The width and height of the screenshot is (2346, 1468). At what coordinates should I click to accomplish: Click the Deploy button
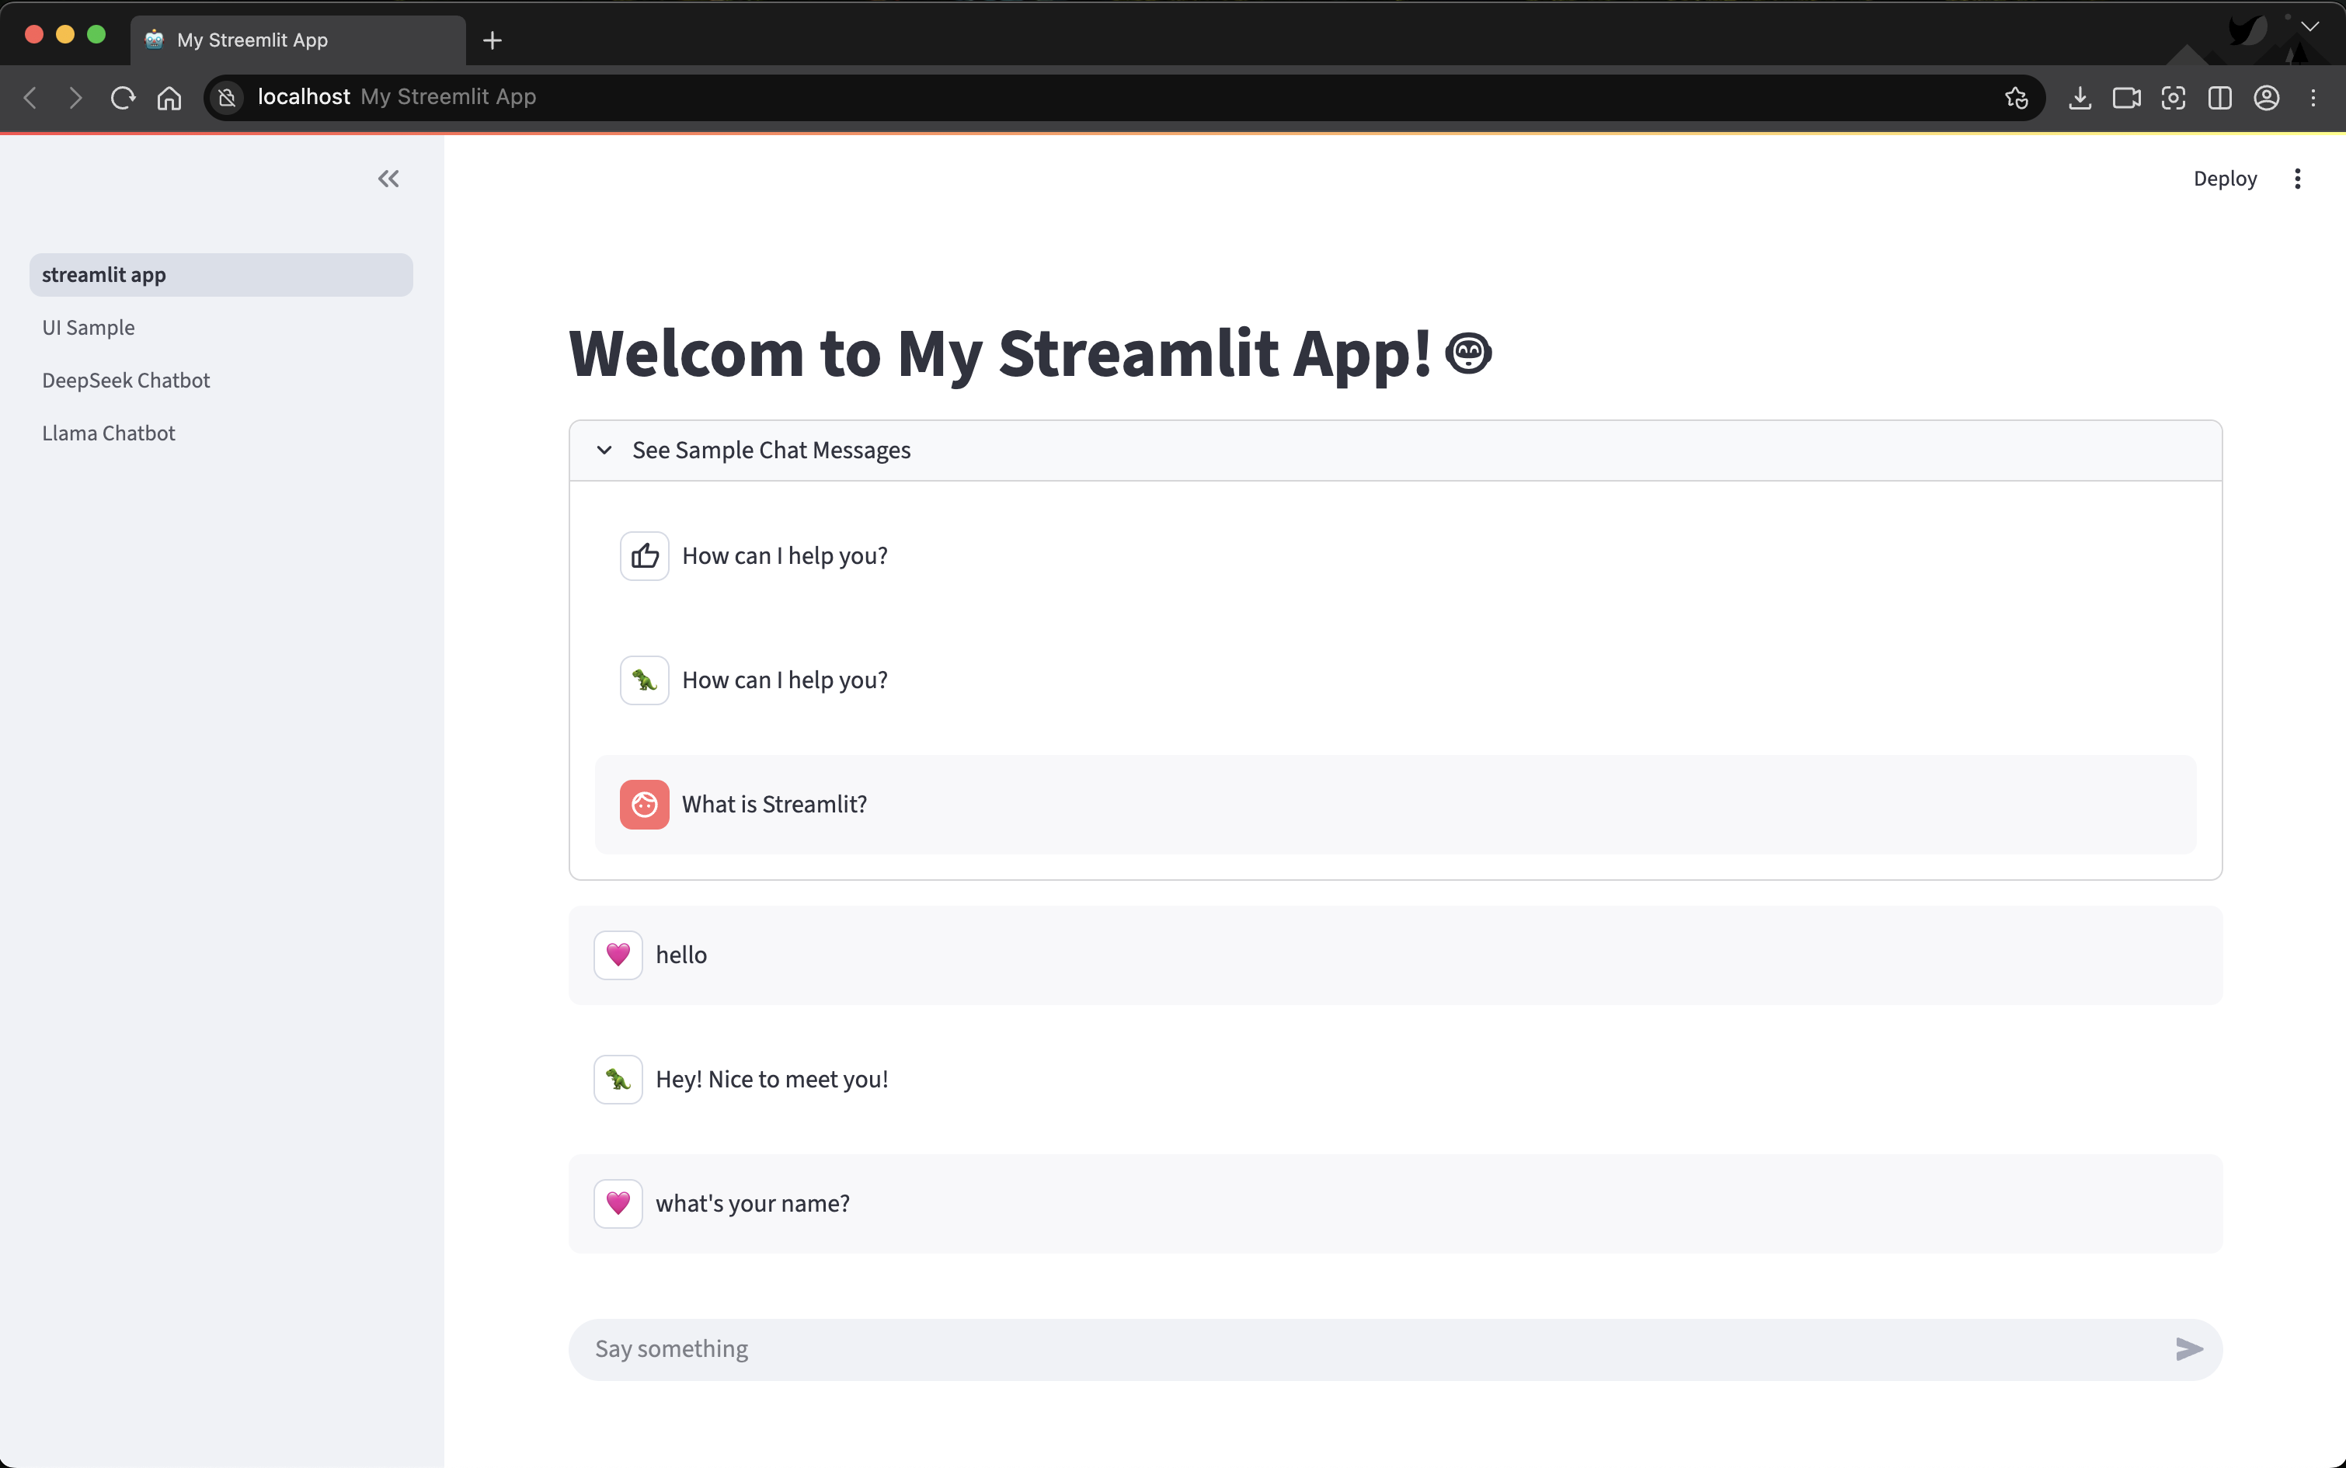(x=2225, y=179)
